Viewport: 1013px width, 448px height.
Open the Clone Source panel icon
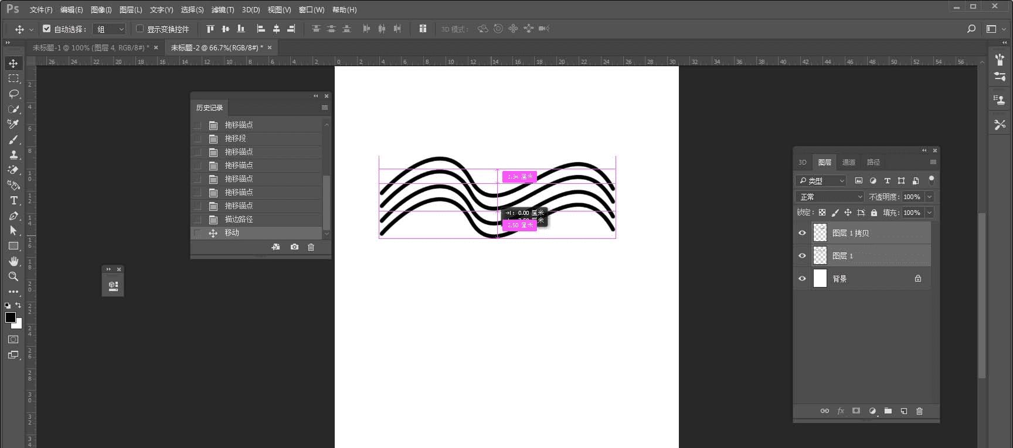click(x=1000, y=100)
